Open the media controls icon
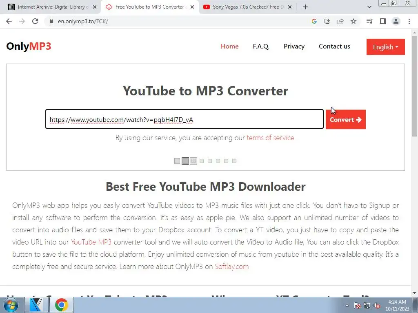The image size is (418, 313). [369, 21]
